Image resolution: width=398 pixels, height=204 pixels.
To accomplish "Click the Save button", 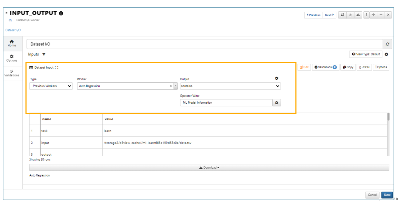I will point(387,195).
